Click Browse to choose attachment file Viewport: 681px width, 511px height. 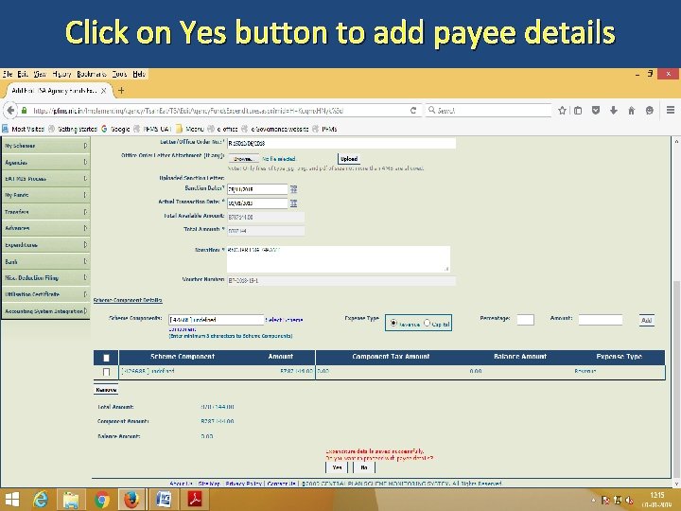point(243,159)
